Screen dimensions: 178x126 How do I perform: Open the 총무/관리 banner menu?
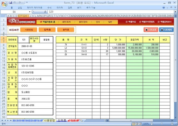click(x=83, y=22)
